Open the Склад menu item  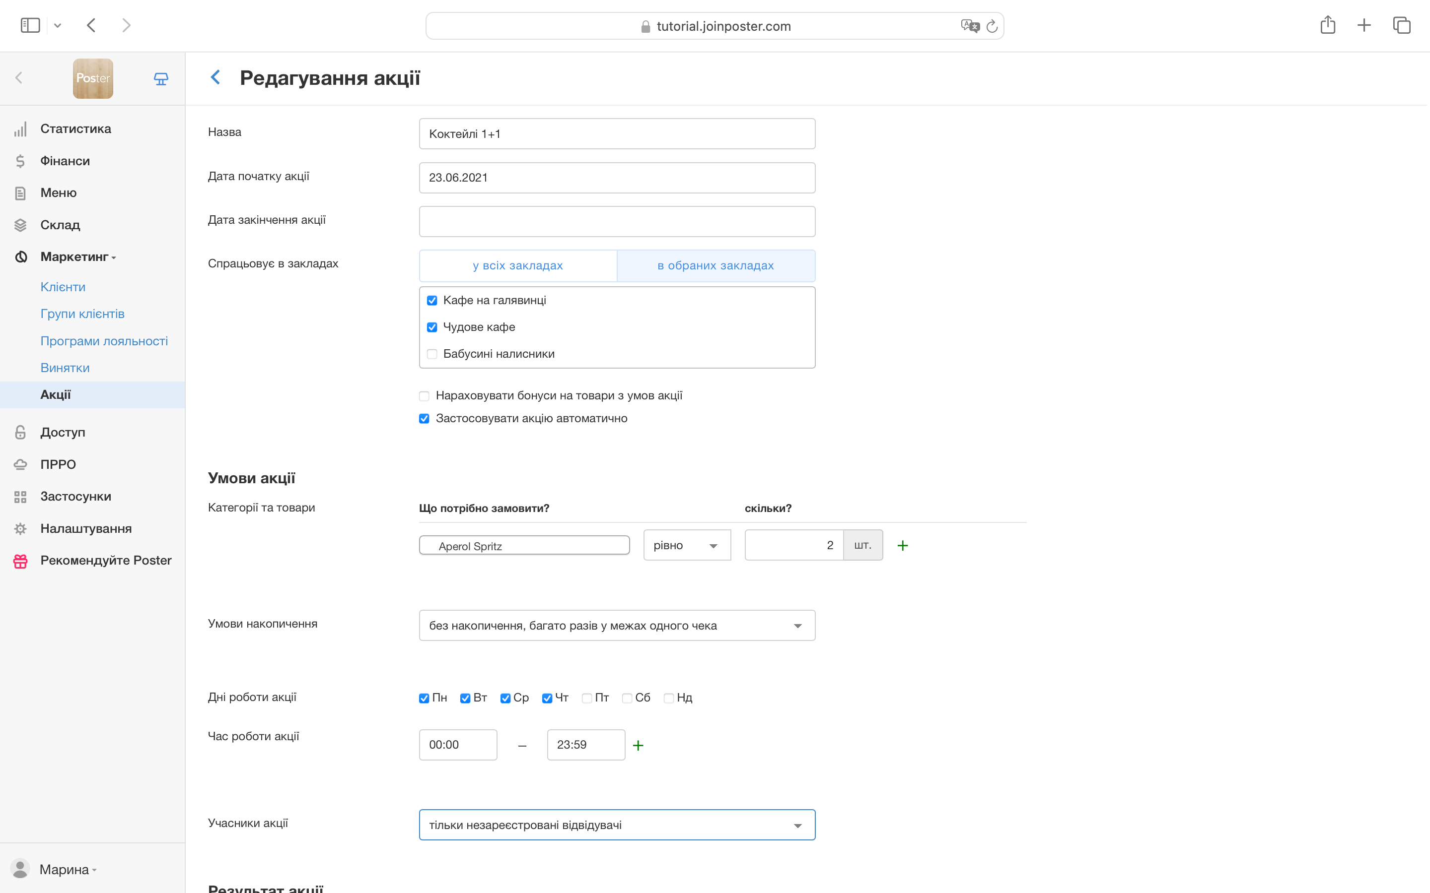[60, 225]
